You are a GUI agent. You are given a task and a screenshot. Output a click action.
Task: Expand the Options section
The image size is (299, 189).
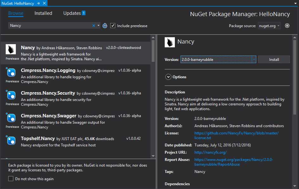click(168, 77)
